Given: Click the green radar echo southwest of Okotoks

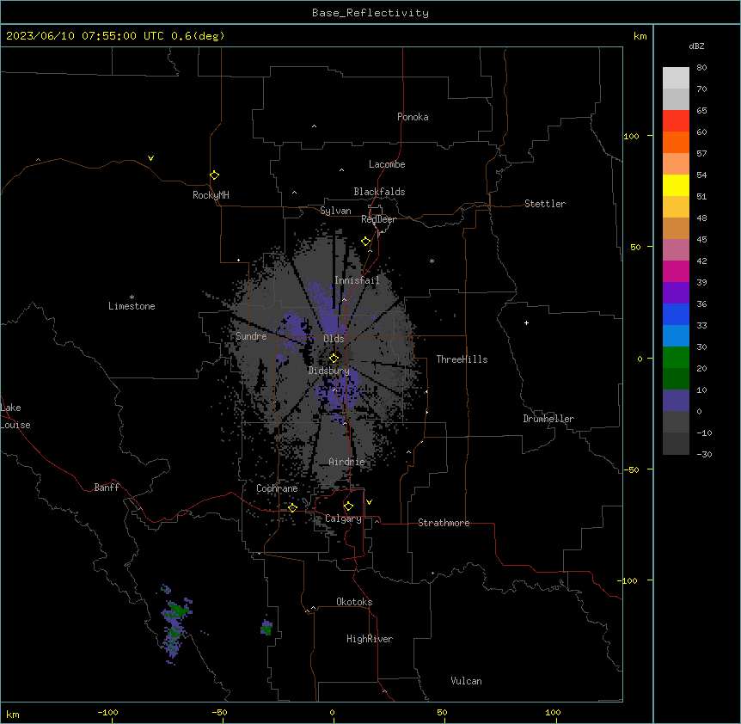Looking at the screenshot, I should point(266,628).
